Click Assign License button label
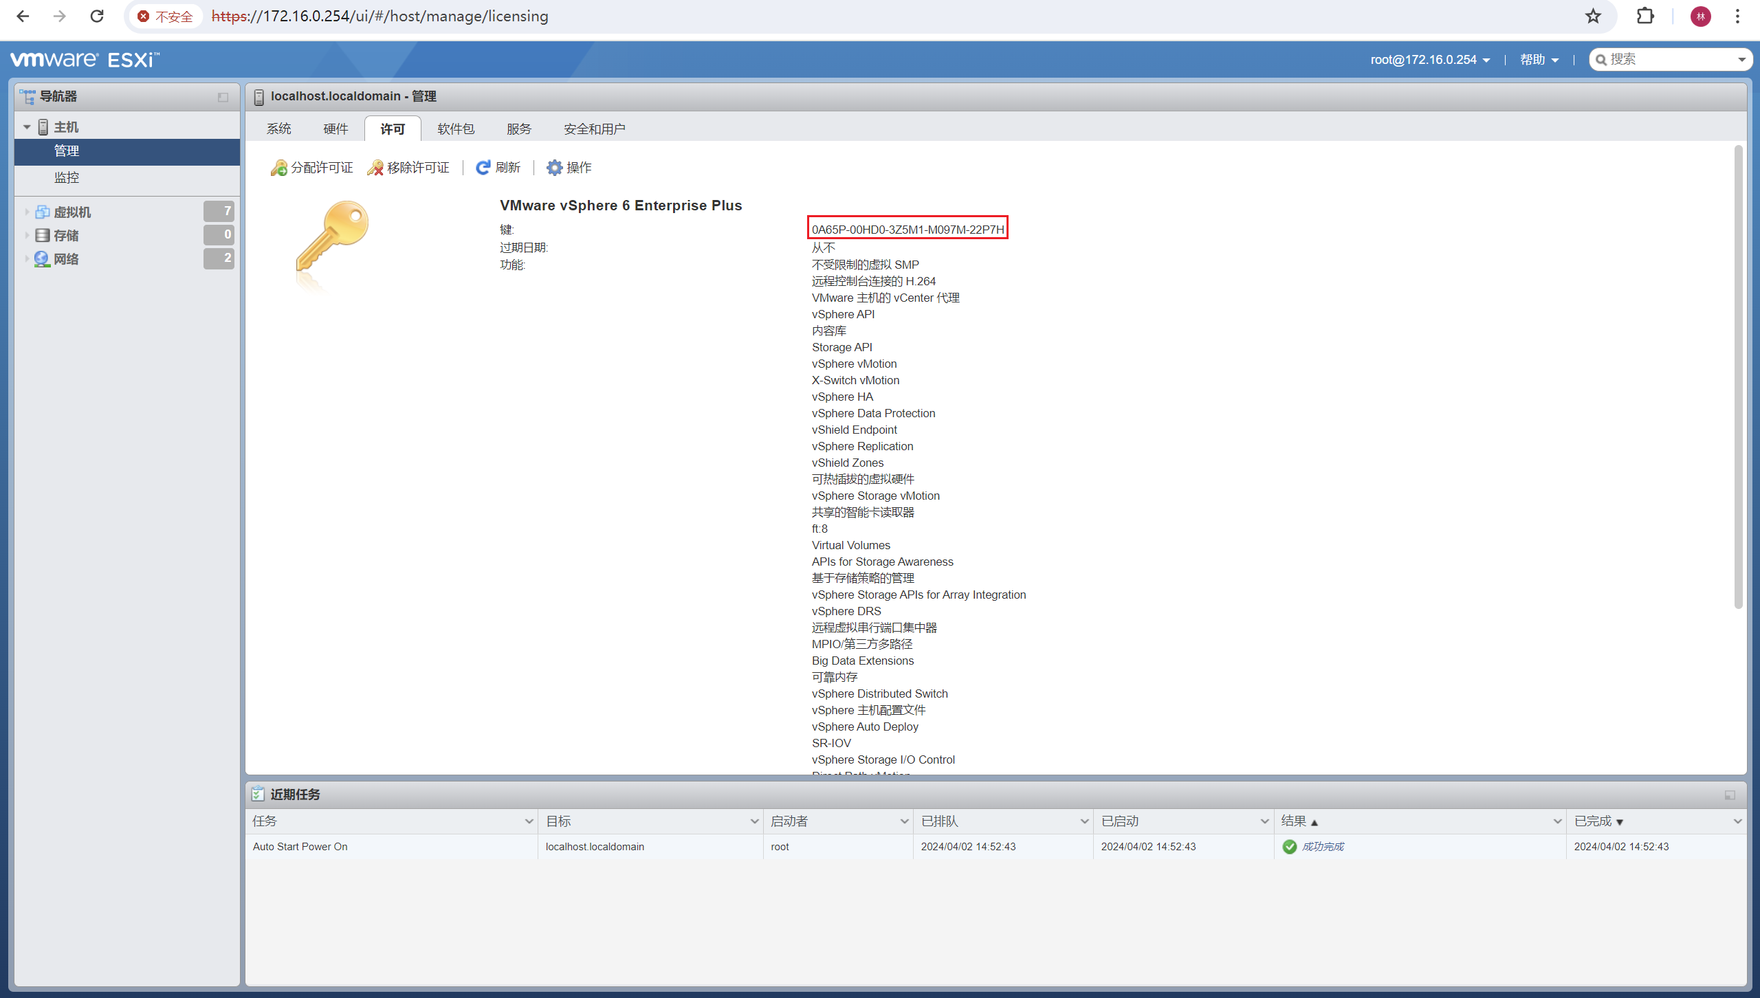 (322, 168)
